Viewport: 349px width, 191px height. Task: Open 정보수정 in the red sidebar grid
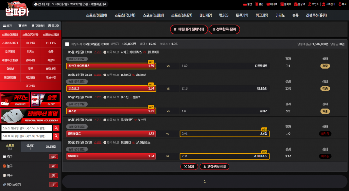click(51, 77)
